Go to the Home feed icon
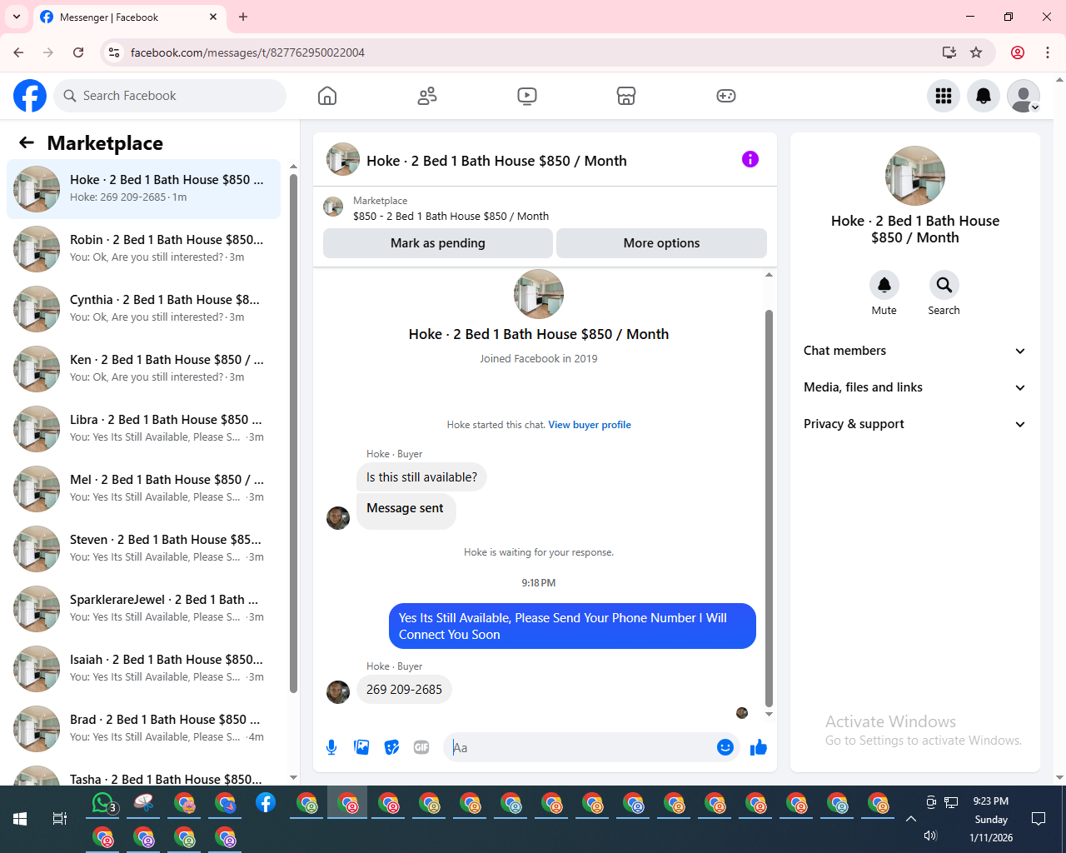Image resolution: width=1066 pixels, height=853 pixels. [x=327, y=96]
